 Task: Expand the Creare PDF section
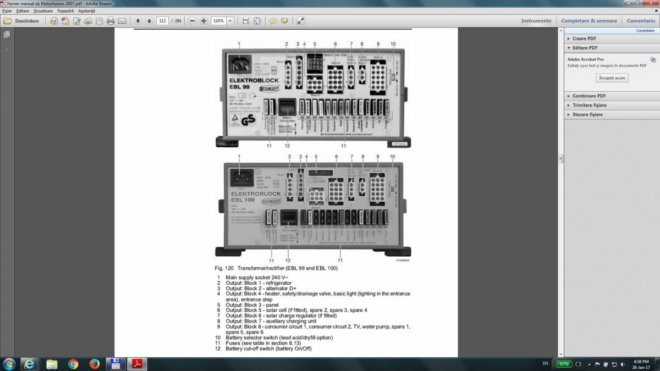[x=584, y=38]
